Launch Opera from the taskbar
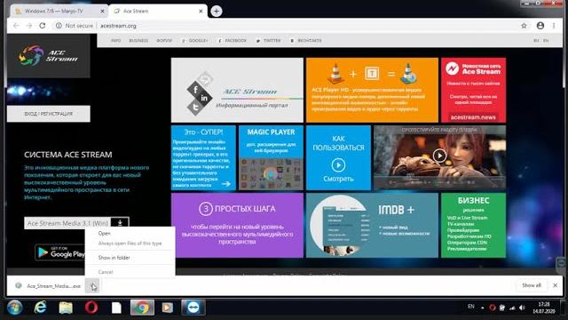 (91, 308)
